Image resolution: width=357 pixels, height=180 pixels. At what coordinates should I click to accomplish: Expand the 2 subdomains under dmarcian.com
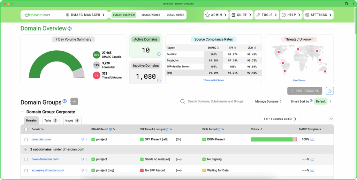[25, 149]
